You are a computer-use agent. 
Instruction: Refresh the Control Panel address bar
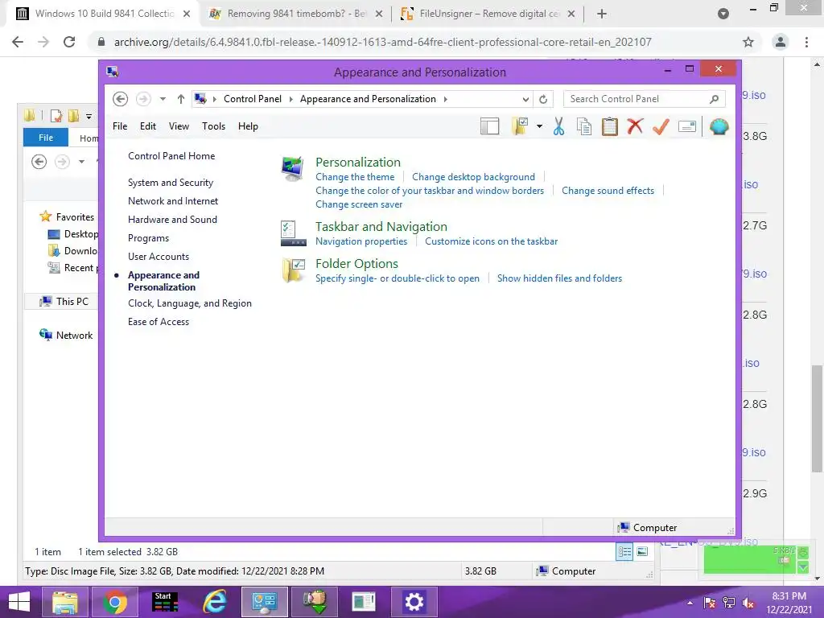pyautogui.click(x=543, y=99)
